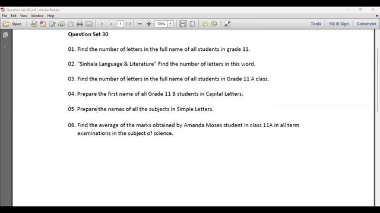Click the page number field
The image size is (380, 213).
coord(121,24)
